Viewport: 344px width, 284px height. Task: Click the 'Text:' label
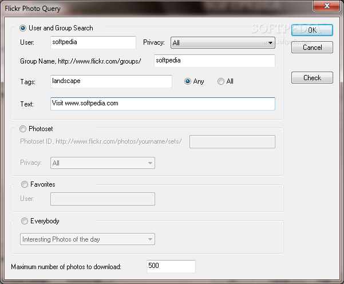[x=27, y=104]
